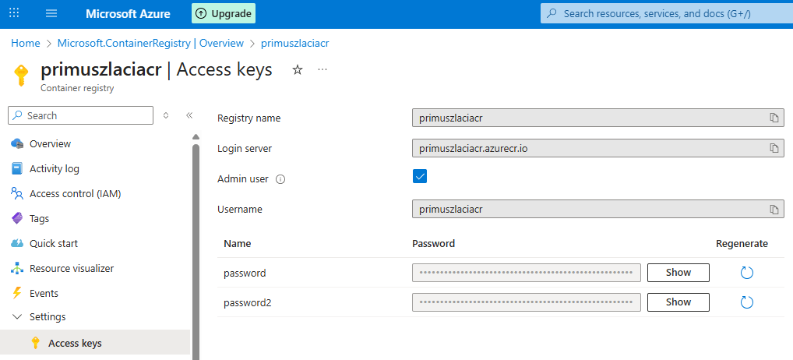Regenerate the password2 key
This screenshot has width=793, height=360.
tap(746, 302)
